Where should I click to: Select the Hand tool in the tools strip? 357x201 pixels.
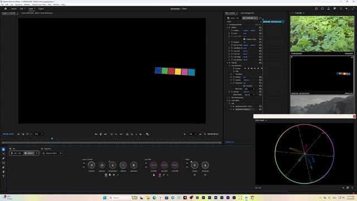(x=3, y=172)
